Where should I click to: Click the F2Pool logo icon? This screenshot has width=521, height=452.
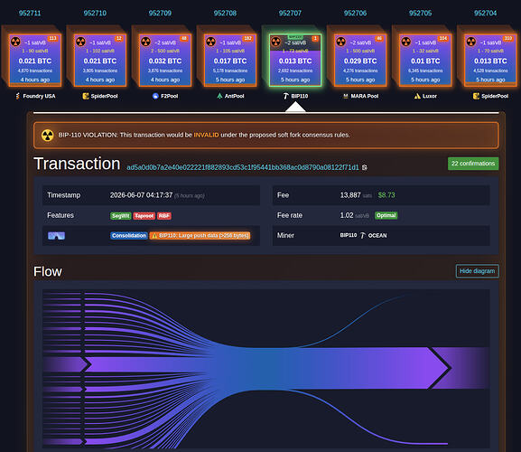coord(155,96)
